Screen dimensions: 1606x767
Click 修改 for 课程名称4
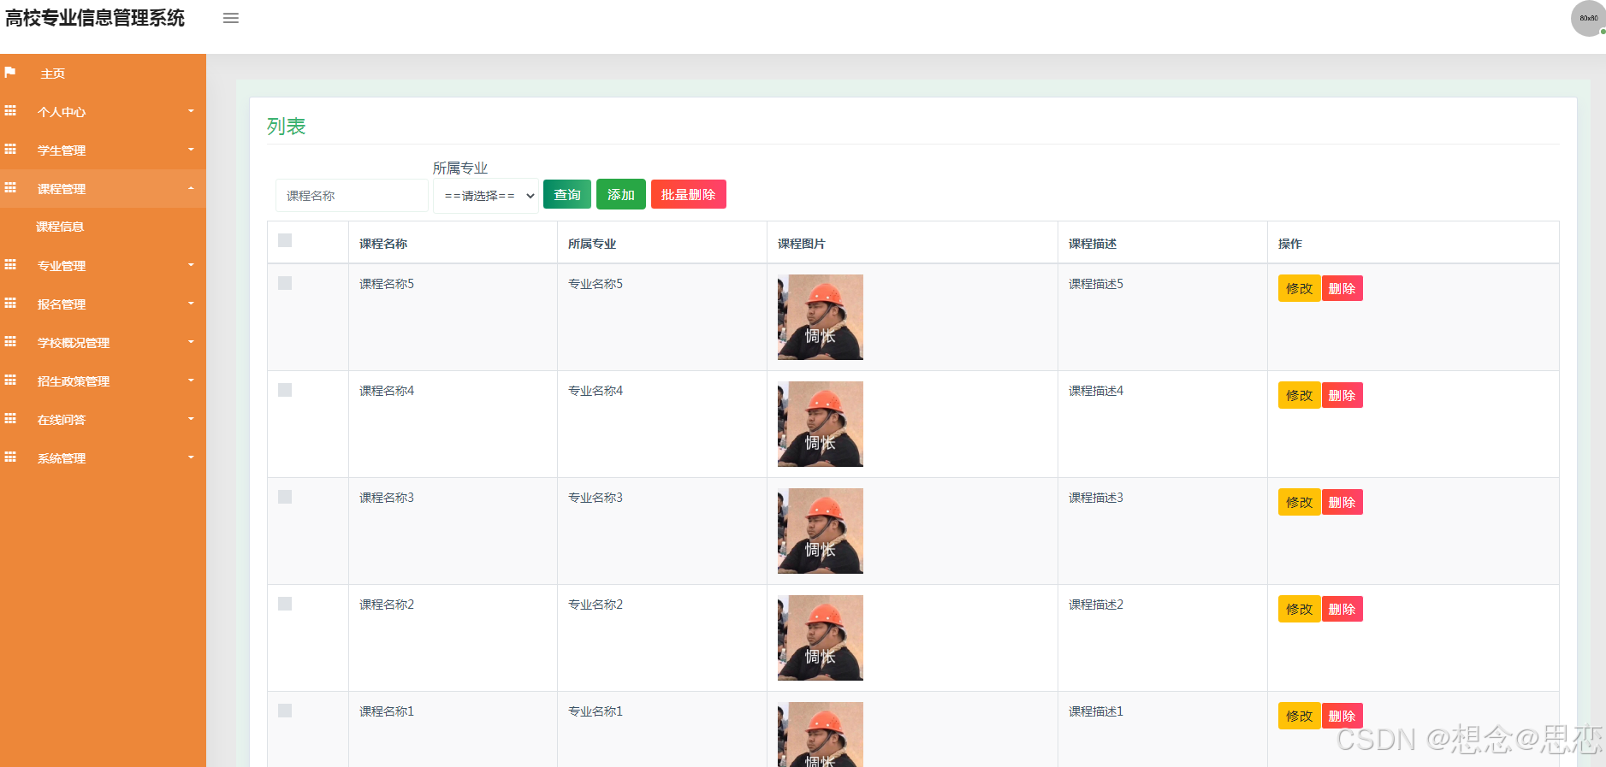(x=1299, y=395)
